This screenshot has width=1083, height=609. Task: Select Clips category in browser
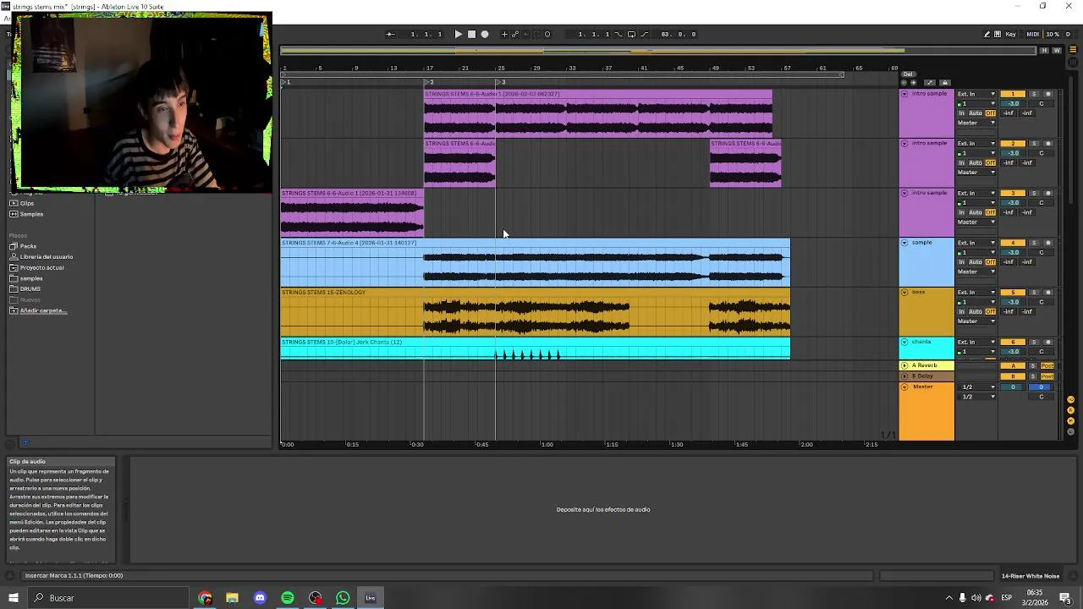coord(27,203)
